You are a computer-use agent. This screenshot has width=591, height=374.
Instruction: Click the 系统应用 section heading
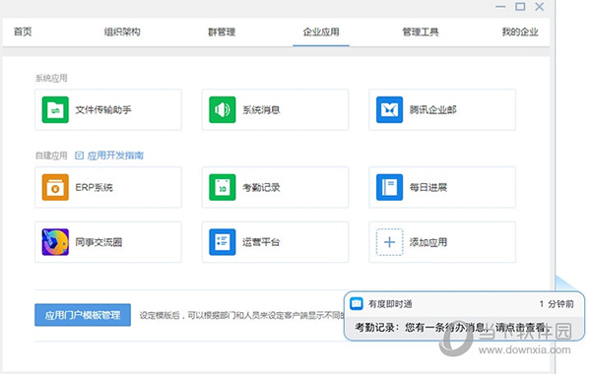point(51,78)
